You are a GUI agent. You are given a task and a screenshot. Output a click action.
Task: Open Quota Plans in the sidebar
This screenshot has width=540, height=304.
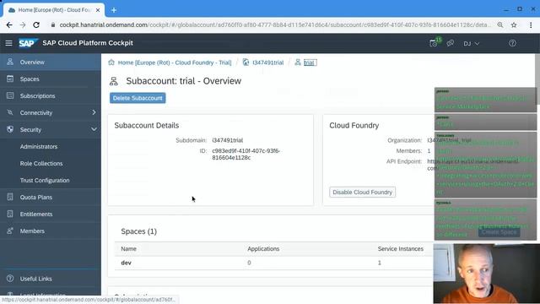click(51, 197)
